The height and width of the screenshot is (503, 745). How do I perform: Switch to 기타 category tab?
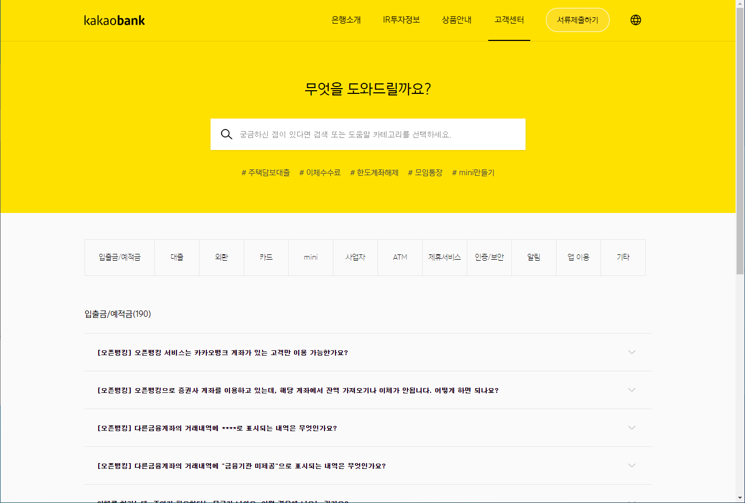(623, 258)
